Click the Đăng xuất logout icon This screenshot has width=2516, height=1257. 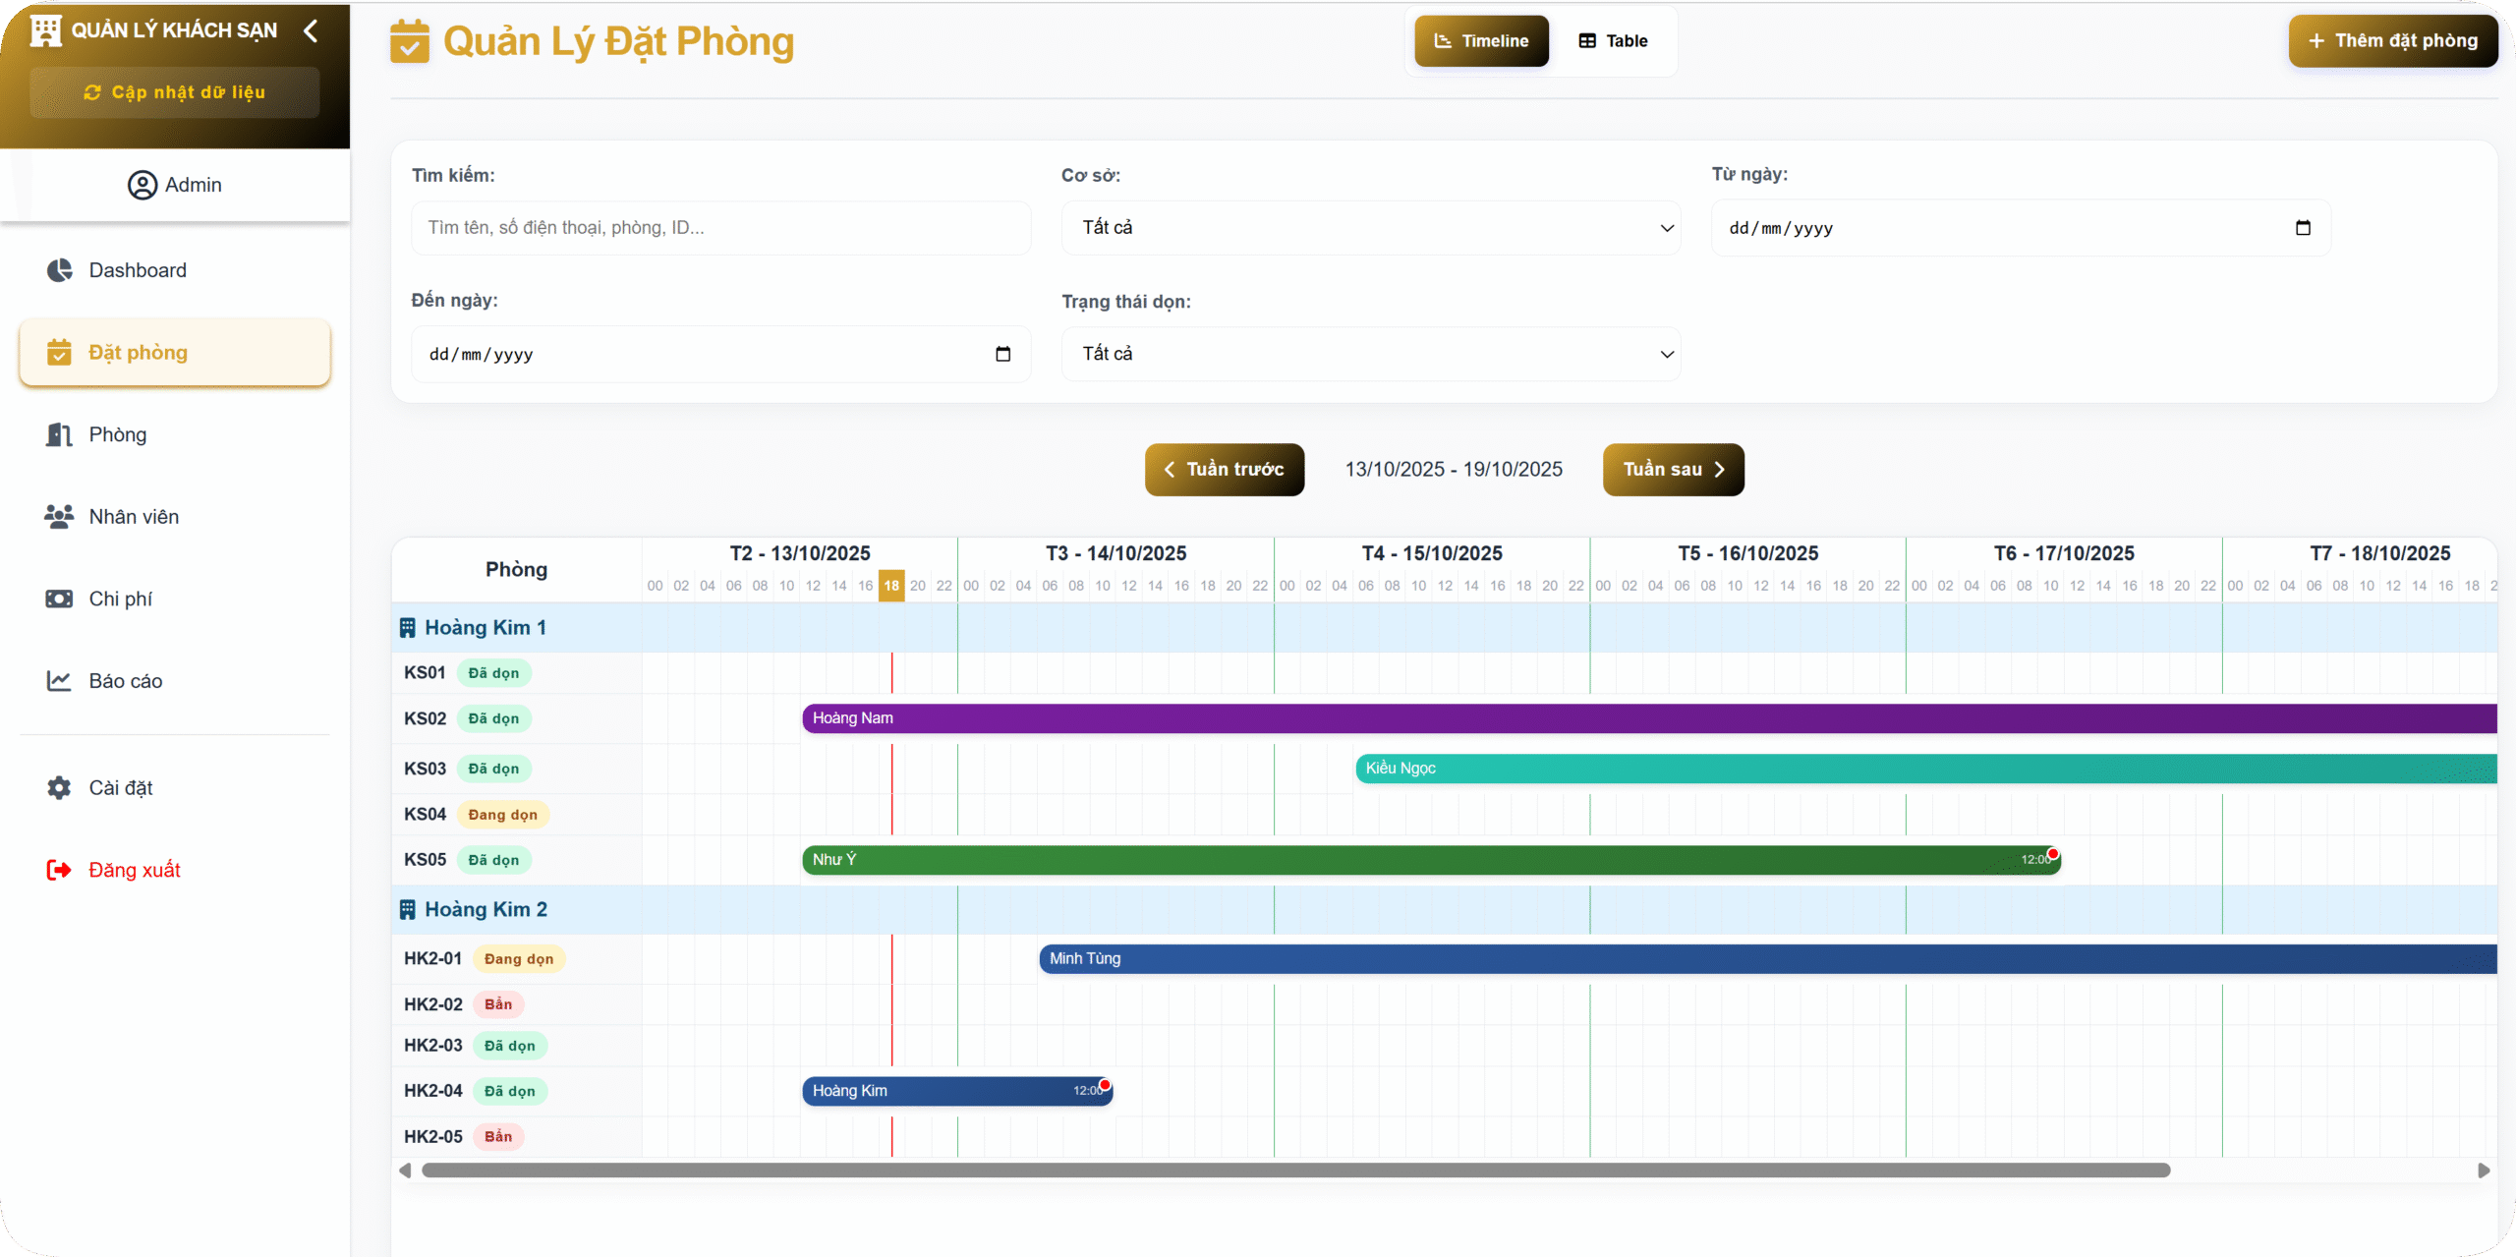click(59, 870)
